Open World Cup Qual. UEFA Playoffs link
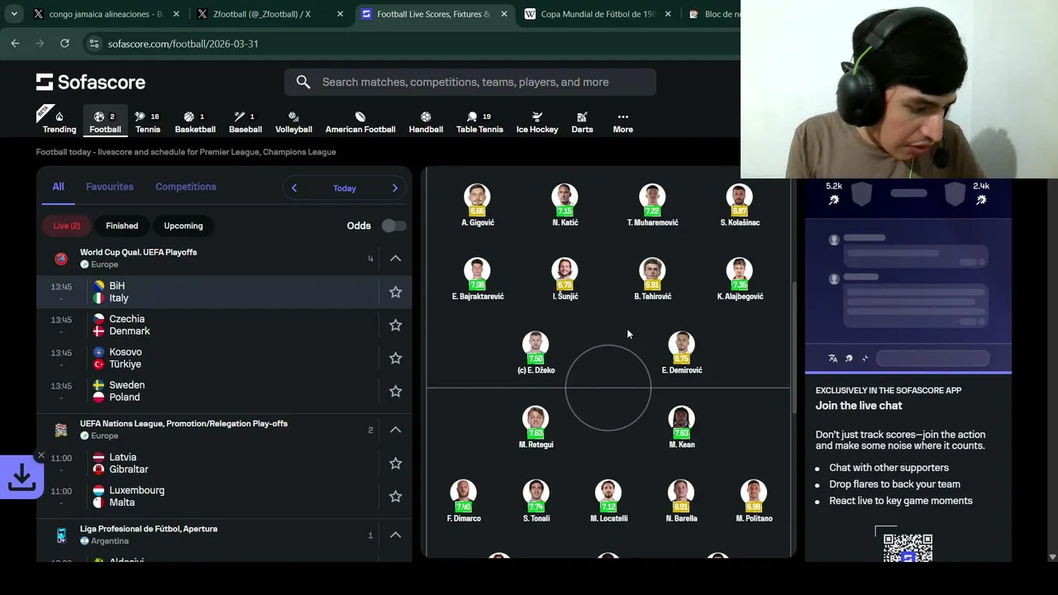The image size is (1058, 595). [x=138, y=252]
